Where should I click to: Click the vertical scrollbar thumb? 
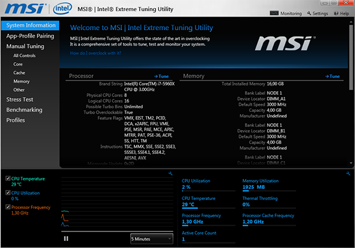pyautogui.click(x=351, y=57)
